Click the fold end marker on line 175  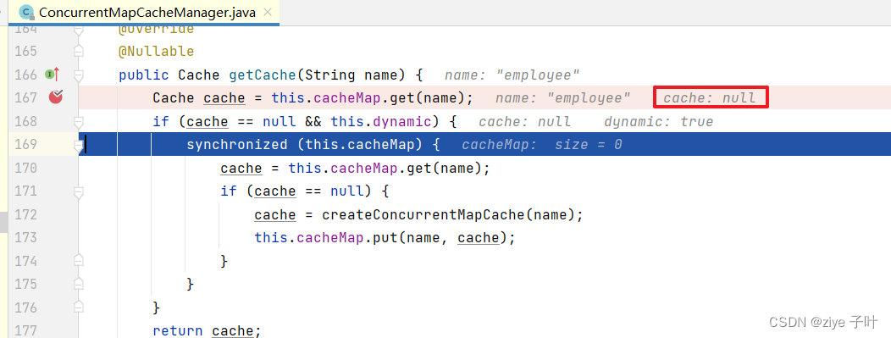pyautogui.click(x=79, y=284)
